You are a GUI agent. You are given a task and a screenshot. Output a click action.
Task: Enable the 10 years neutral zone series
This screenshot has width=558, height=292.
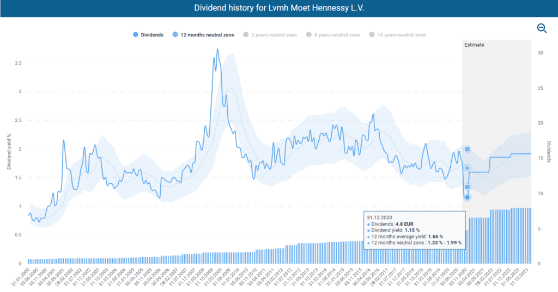tap(397, 35)
